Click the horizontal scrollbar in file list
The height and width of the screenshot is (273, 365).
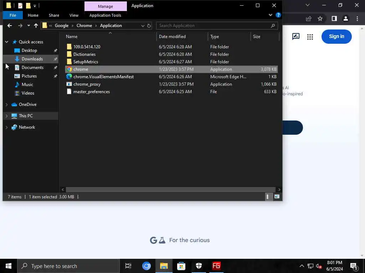point(171,189)
